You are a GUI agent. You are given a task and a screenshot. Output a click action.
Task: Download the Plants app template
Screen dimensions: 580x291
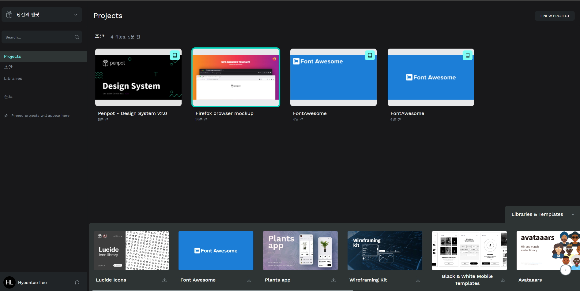333,280
